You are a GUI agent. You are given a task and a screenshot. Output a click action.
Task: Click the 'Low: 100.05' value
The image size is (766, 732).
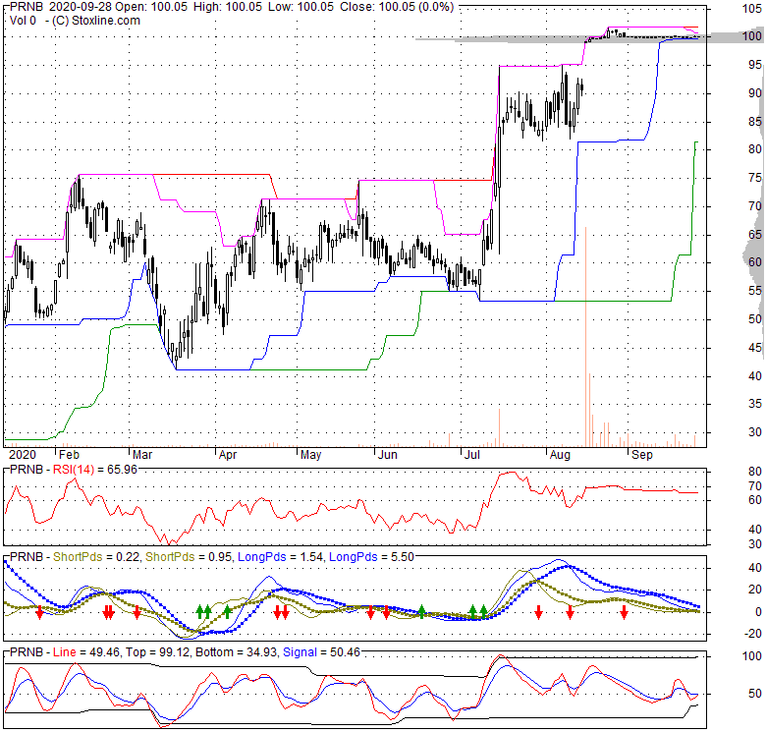pos(301,7)
